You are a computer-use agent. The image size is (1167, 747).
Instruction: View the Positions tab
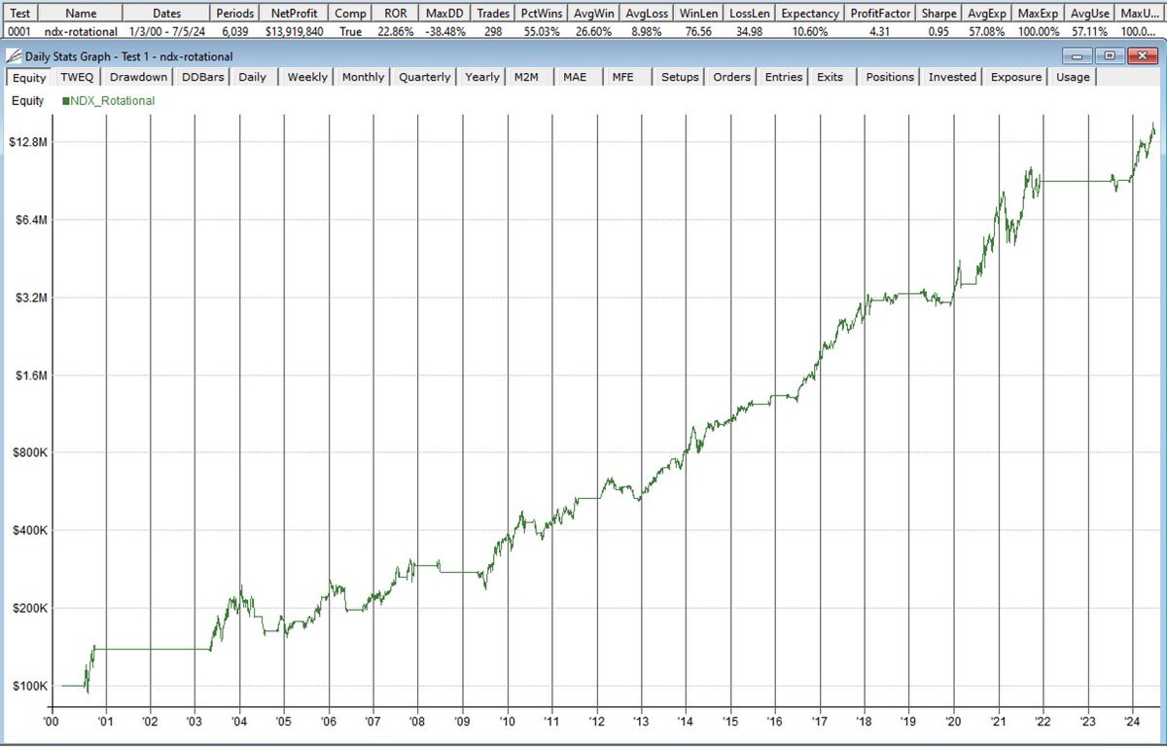(x=888, y=77)
